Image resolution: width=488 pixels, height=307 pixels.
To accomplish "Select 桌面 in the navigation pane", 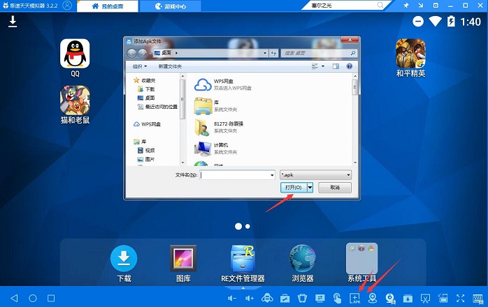I will (146, 98).
